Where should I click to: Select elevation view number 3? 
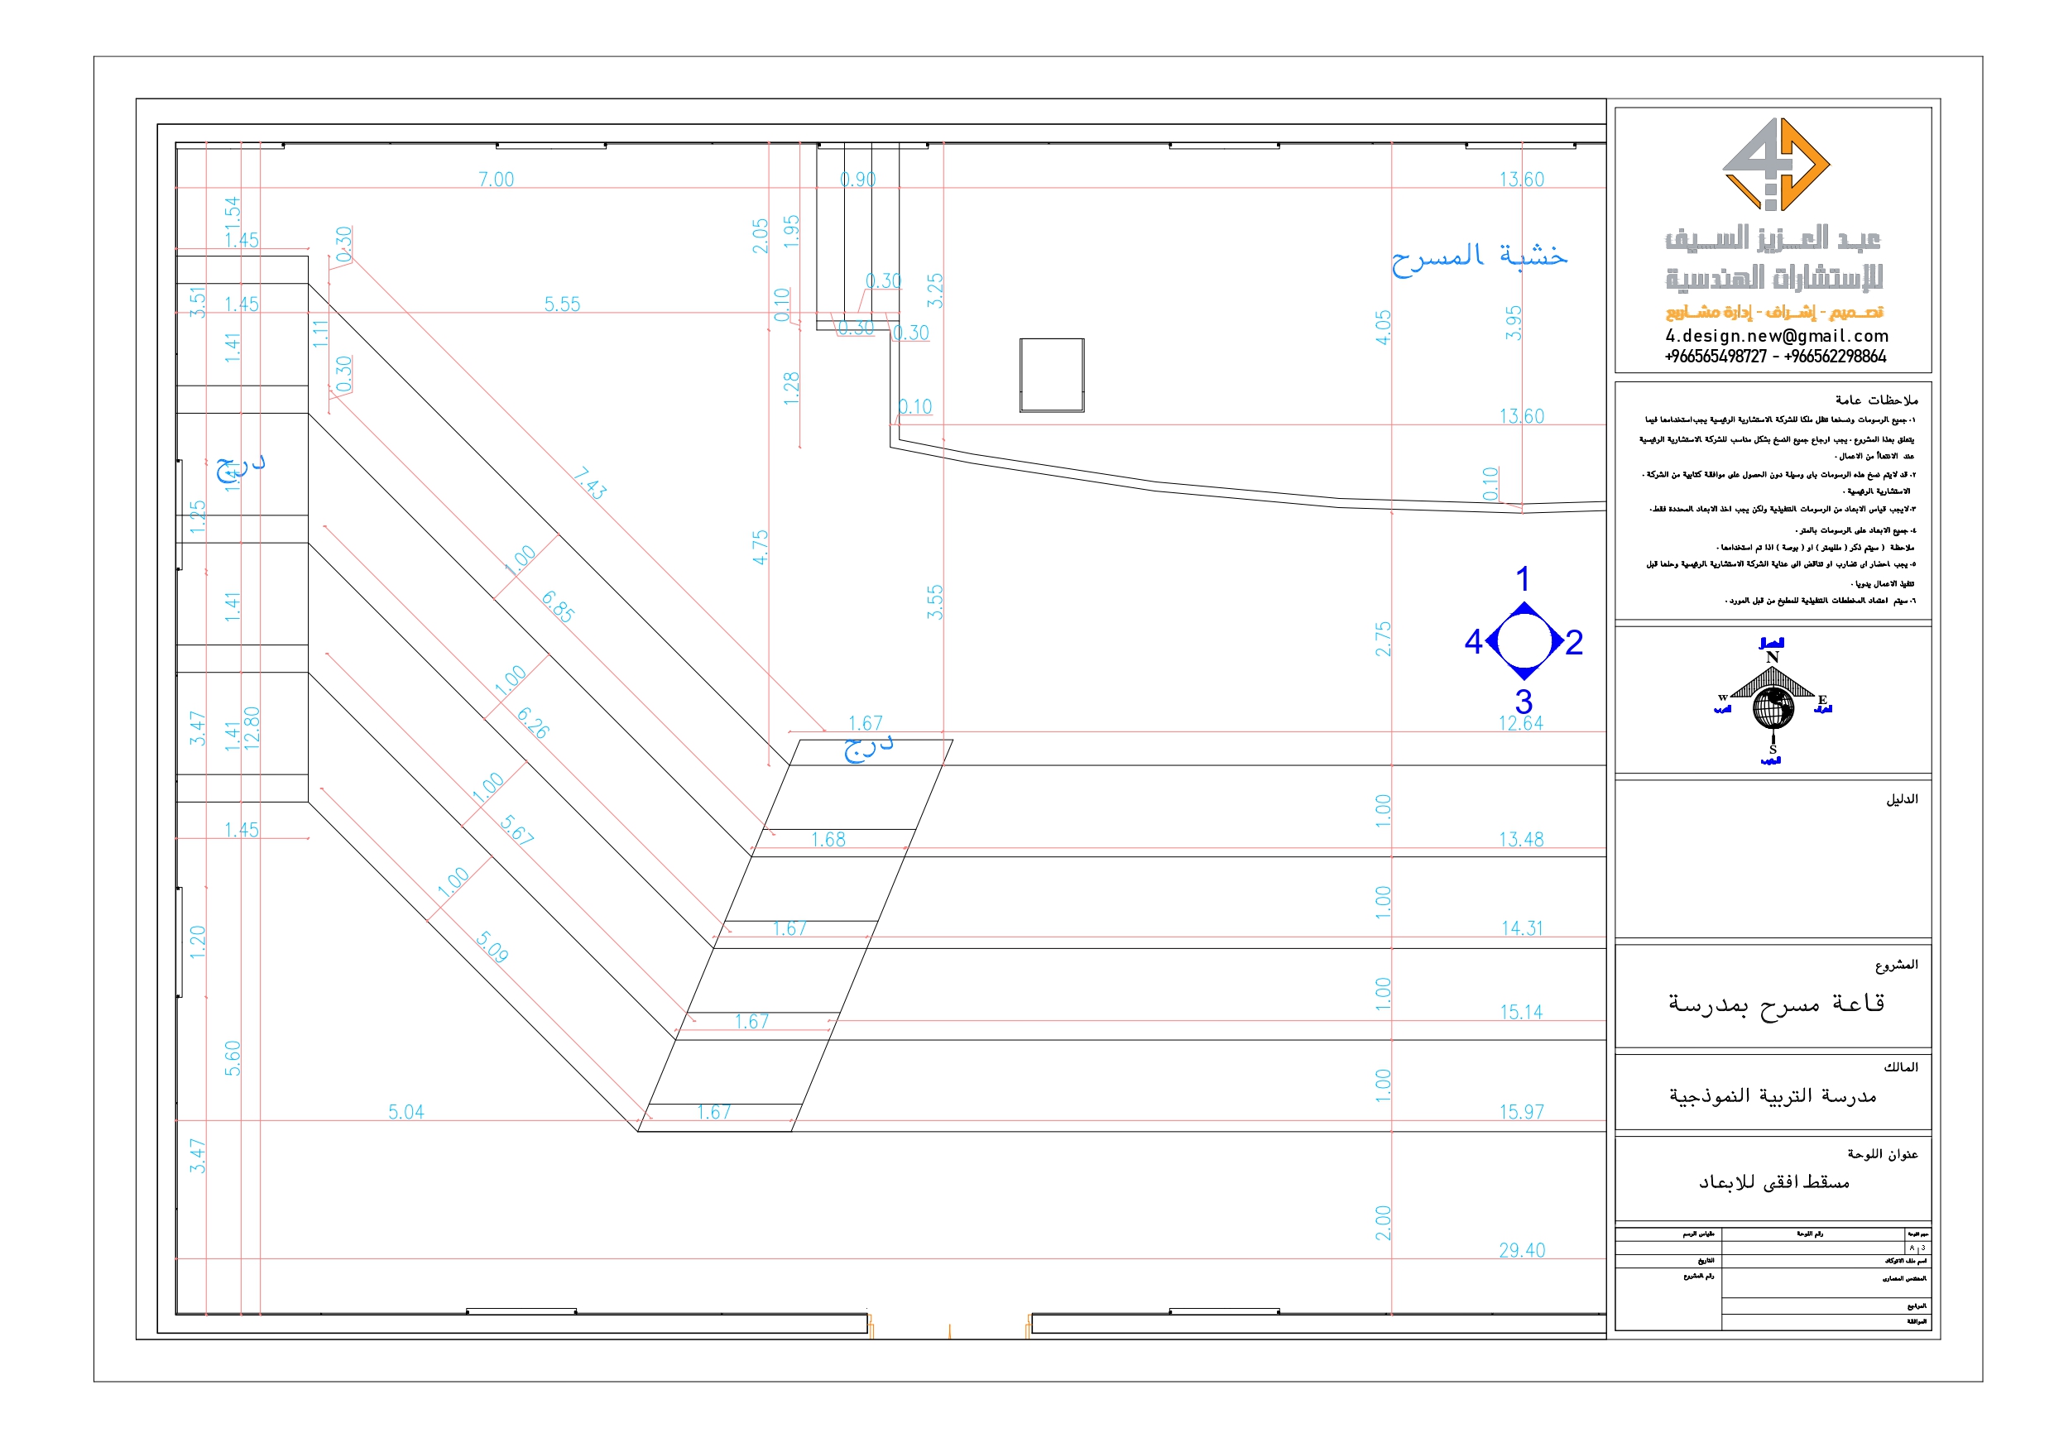(1524, 702)
